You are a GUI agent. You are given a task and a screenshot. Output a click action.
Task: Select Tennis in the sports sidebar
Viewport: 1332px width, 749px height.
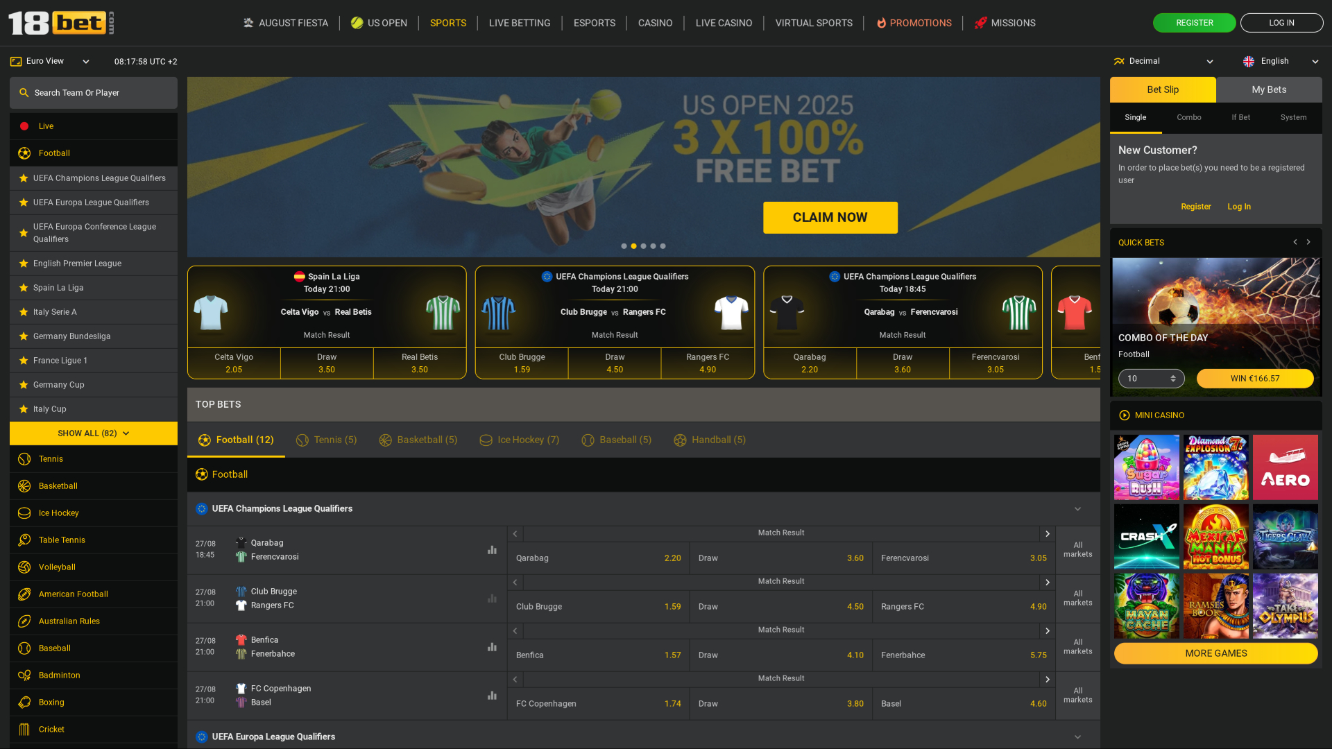pos(51,458)
